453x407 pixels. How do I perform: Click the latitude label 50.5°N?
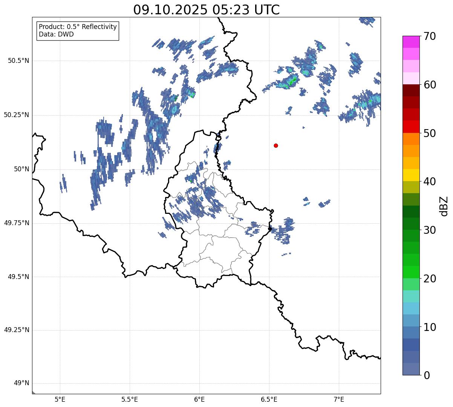click(x=18, y=61)
